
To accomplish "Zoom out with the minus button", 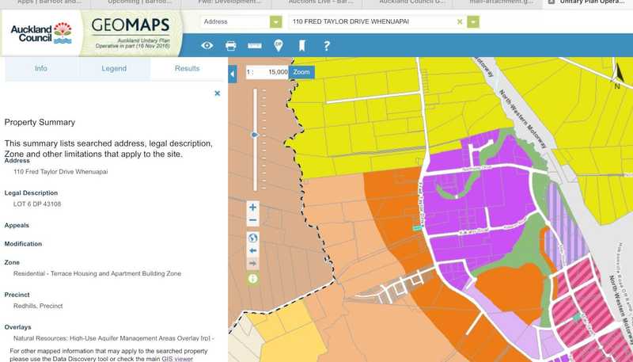I will [252, 220].
